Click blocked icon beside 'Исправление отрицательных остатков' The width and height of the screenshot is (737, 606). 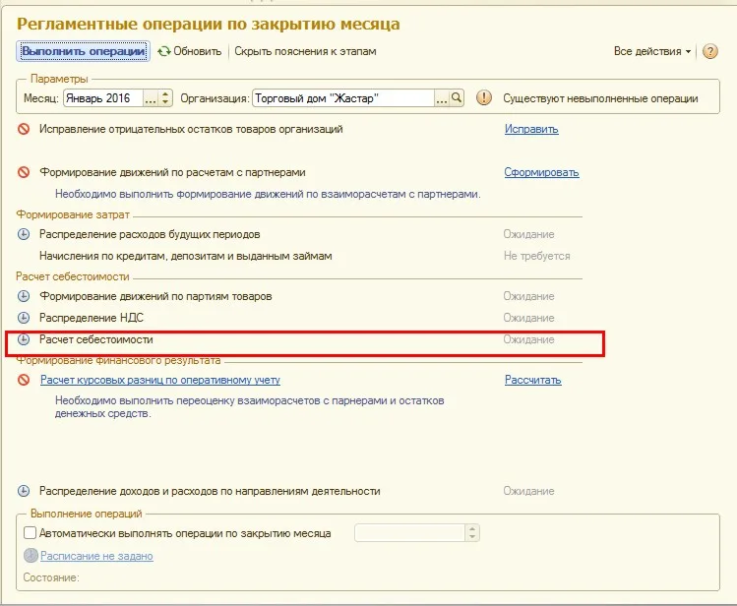point(24,129)
